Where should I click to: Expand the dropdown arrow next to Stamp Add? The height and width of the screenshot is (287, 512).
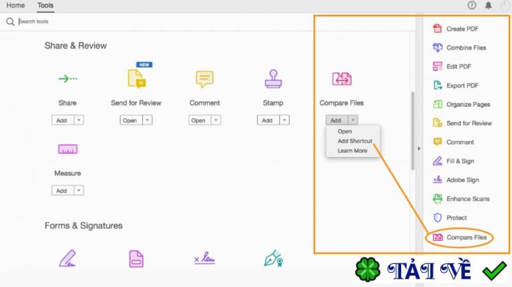[x=285, y=120]
